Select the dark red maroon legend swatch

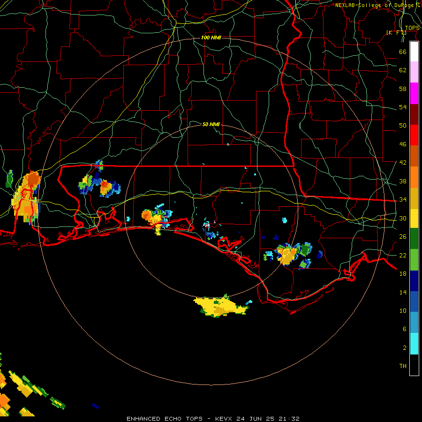pyautogui.click(x=414, y=114)
